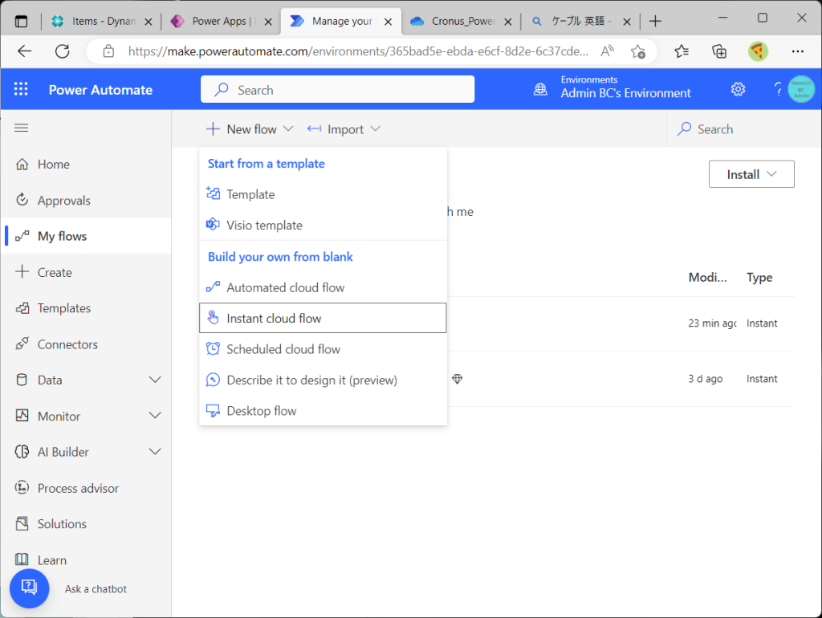Switch to Items - Dynamics browser tab

tap(102, 21)
